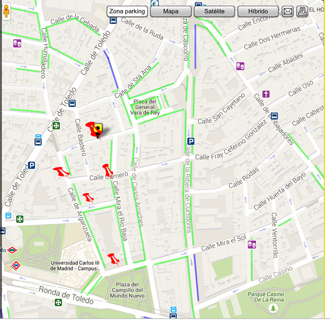Click the Zona parking button
330x320 pixels.
[127, 11]
